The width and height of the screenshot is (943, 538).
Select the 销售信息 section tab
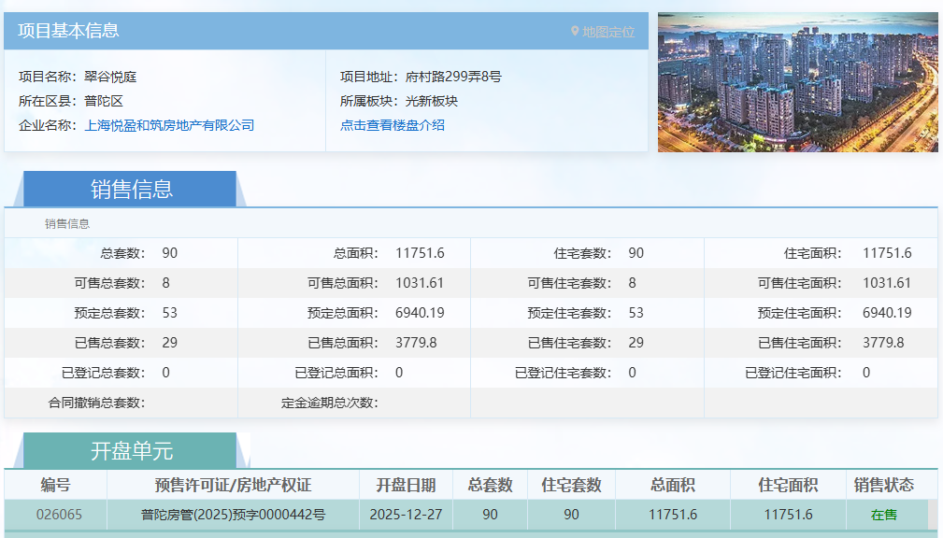point(131,189)
